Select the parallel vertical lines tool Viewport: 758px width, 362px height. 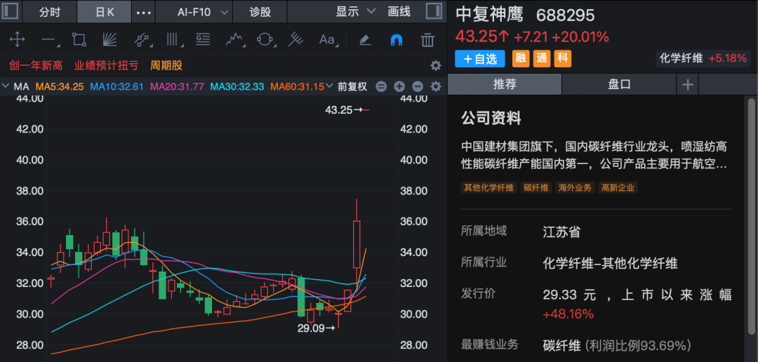[x=172, y=39]
